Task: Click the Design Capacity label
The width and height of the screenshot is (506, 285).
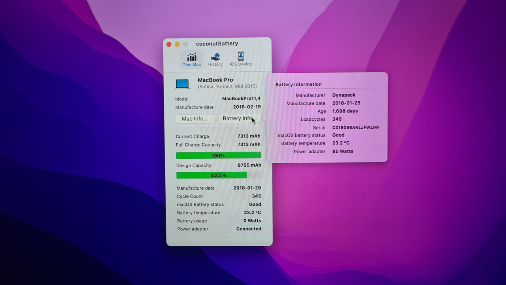Action: pos(194,165)
